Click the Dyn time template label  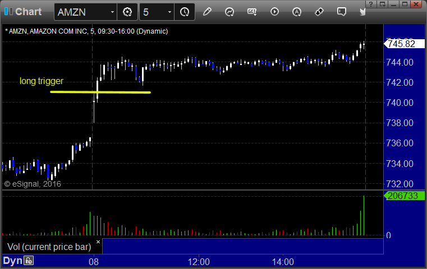click(12, 261)
